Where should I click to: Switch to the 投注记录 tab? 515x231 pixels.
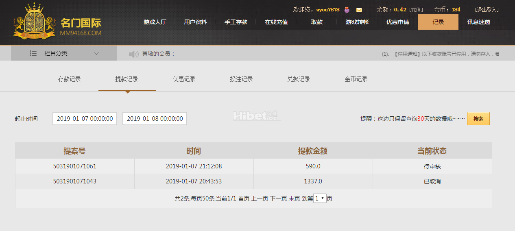pyautogui.click(x=242, y=79)
